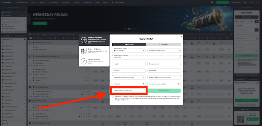Collapse the Empfohlen section in sidebar
The height and width of the screenshot is (126, 262).
25,12
